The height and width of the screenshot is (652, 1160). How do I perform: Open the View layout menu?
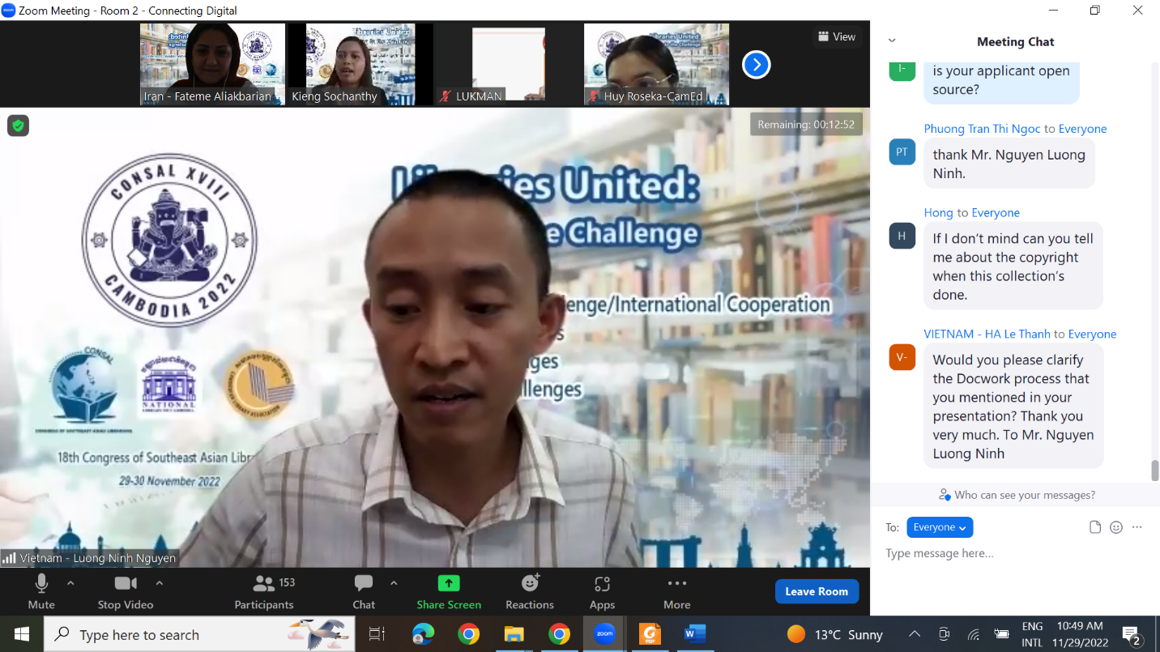837,36
